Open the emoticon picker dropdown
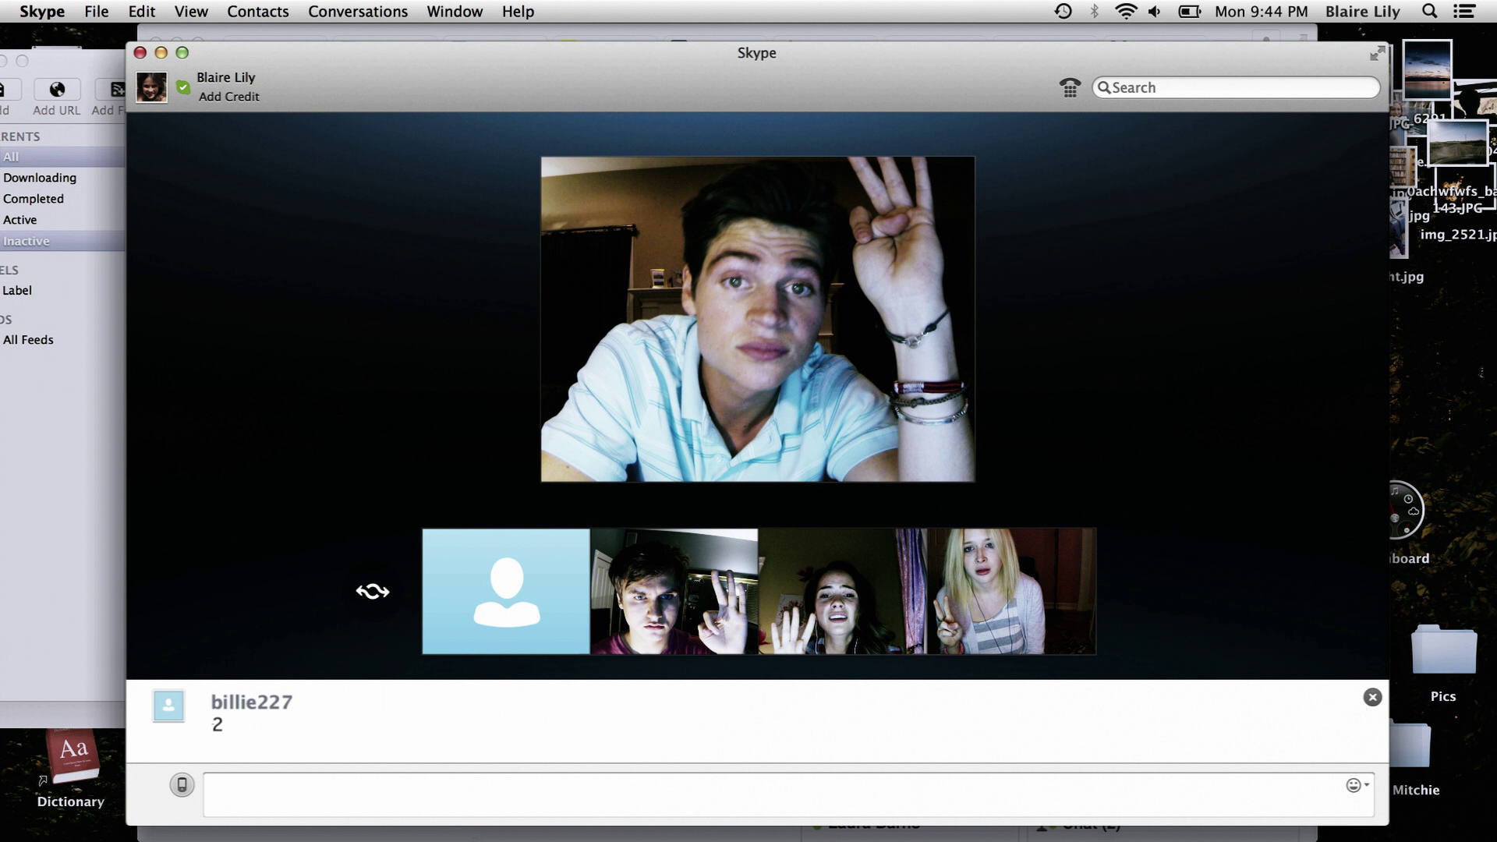The height and width of the screenshot is (842, 1497). (x=1357, y=785)
